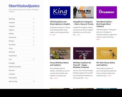This screenshot has width=122, height=97.
Task: Click More link under One Word Caption excerpt
Action: [x=98, y=39]
